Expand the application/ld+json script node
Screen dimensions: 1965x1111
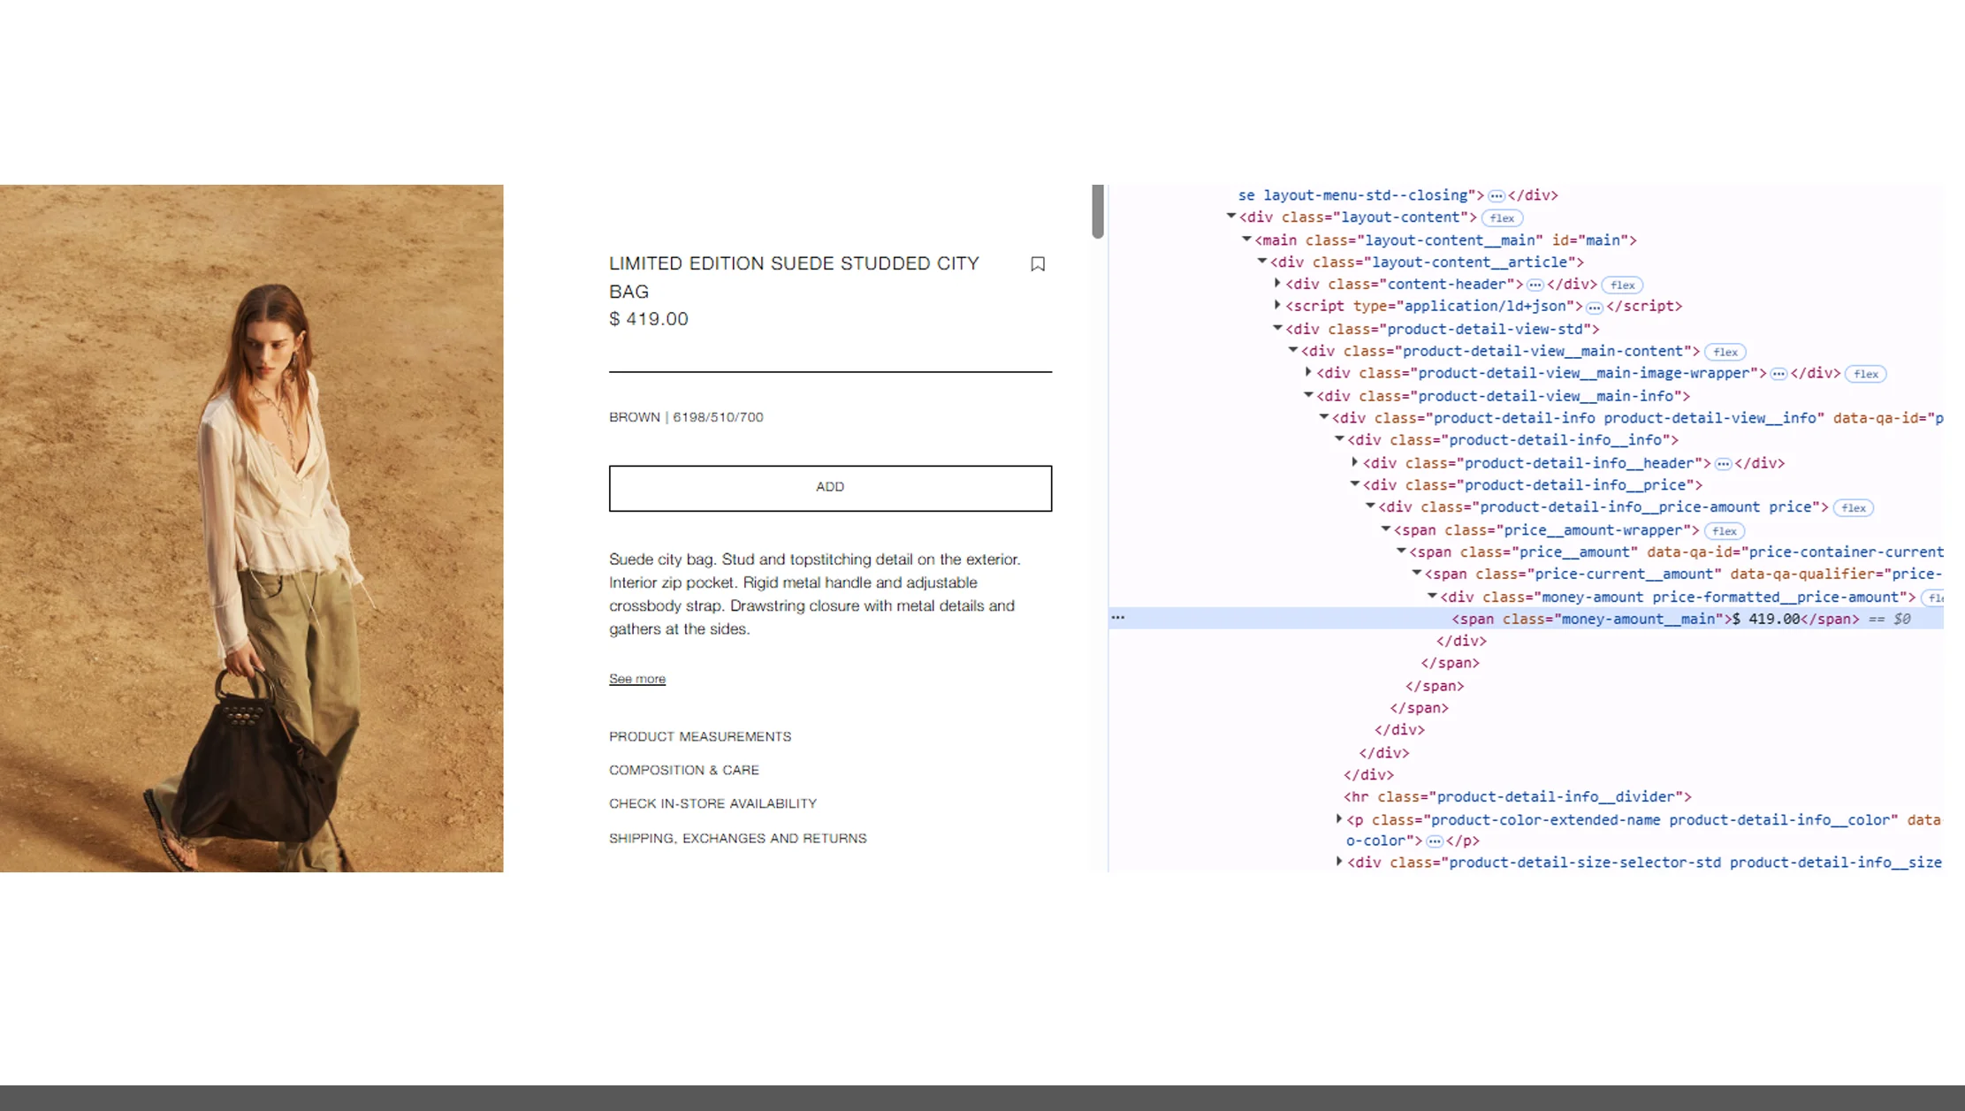coord(1277,306)
